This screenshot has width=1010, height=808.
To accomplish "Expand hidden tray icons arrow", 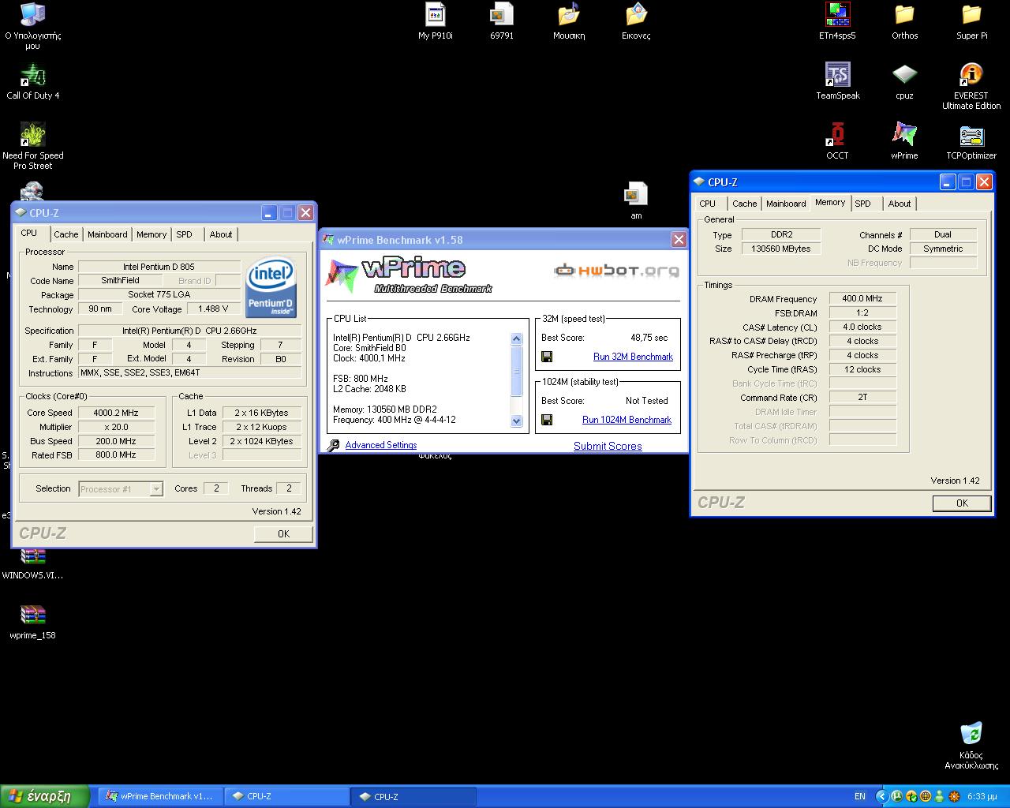I will tap(881, 796).
